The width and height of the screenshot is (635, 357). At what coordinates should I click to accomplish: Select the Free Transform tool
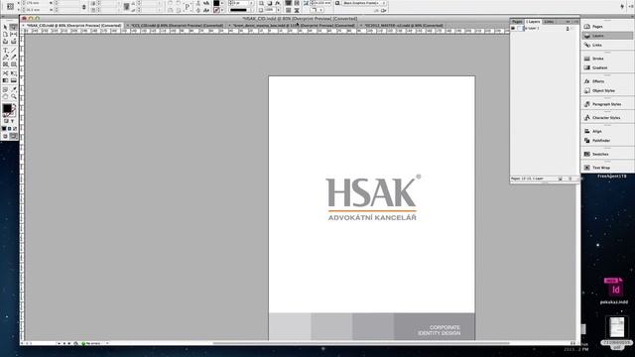(x=13, y=73)
